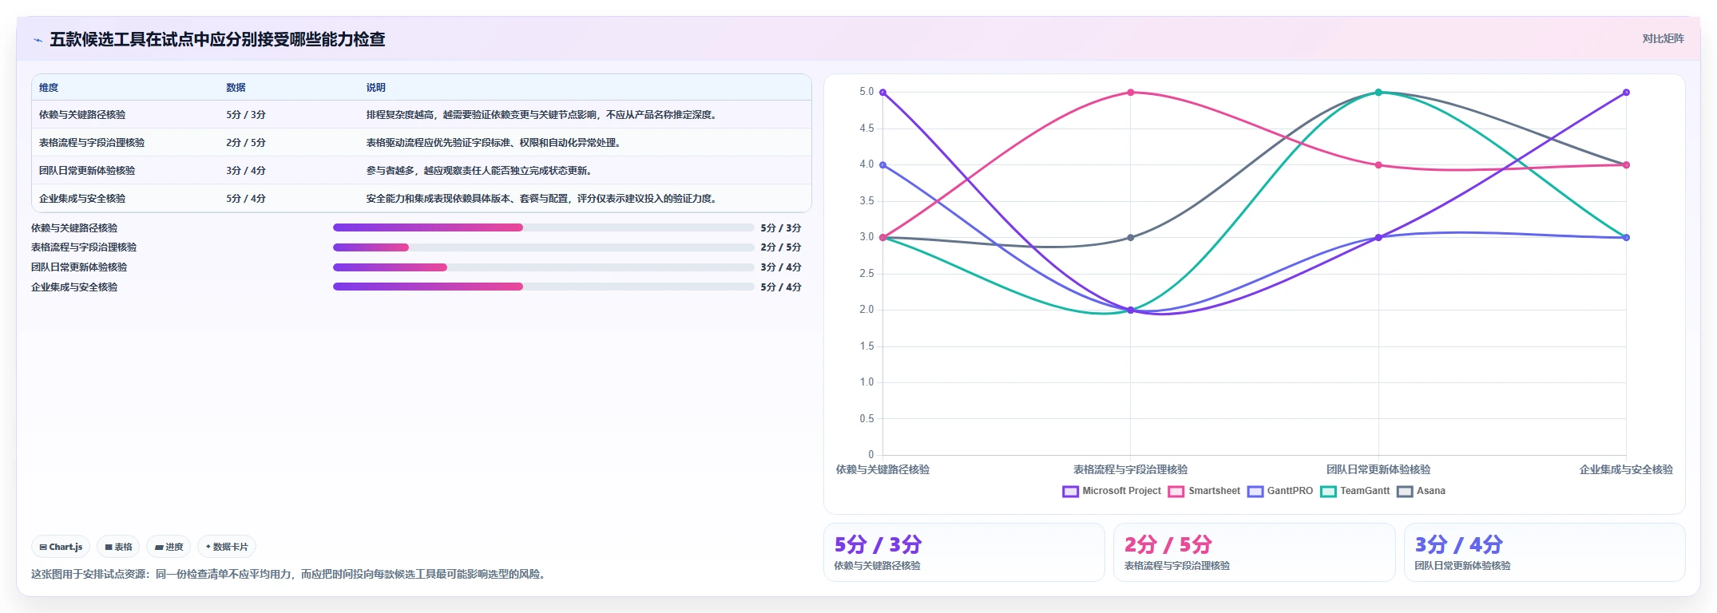Click the 5分 / 4分 score beside progress bar
The image size is (1717, 613).
(781, 287)
